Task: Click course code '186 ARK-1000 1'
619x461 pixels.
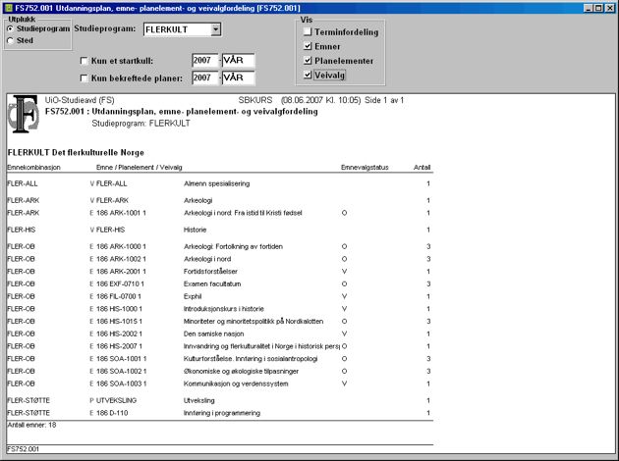Action: pos(121,246)
